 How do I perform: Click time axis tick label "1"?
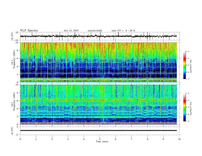pos(36,139)
